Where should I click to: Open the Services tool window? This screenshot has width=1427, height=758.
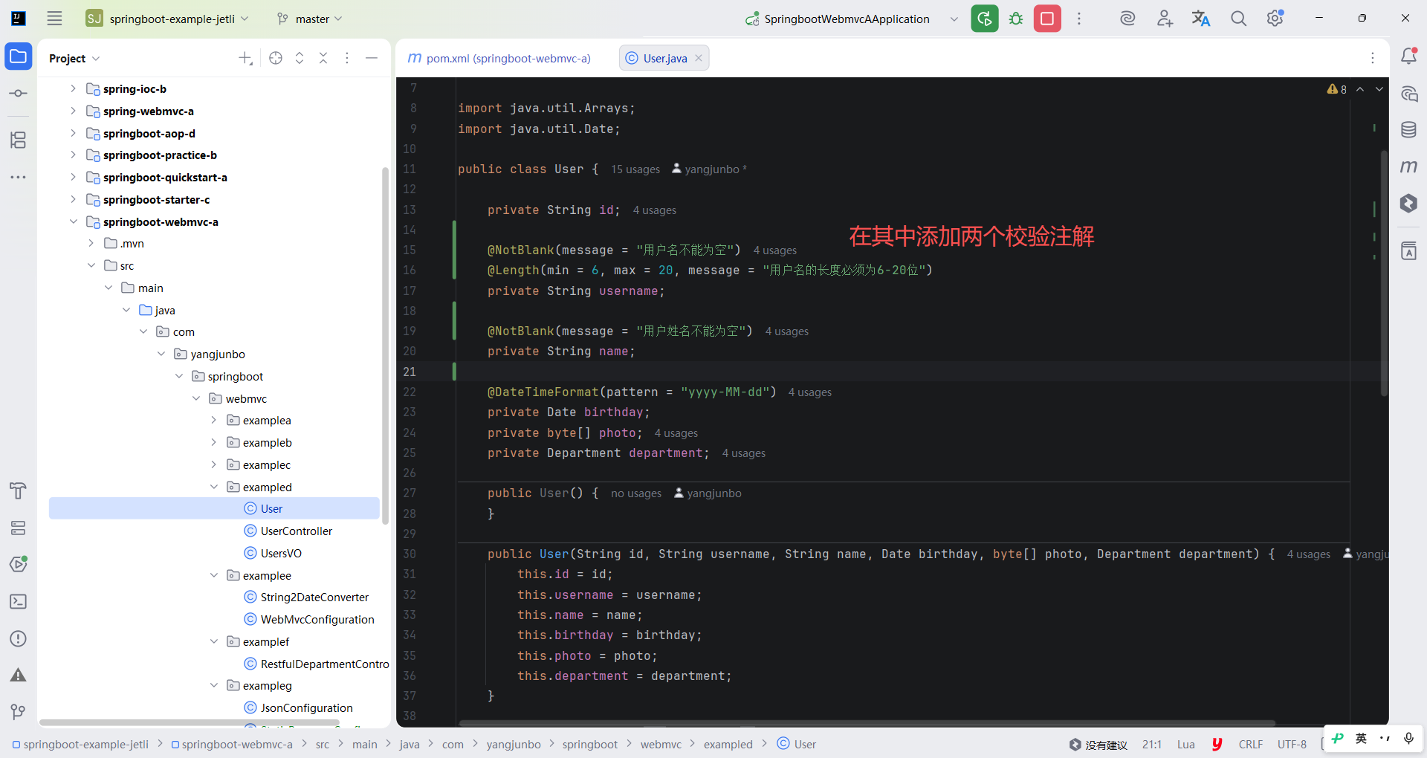coord(19,528)
